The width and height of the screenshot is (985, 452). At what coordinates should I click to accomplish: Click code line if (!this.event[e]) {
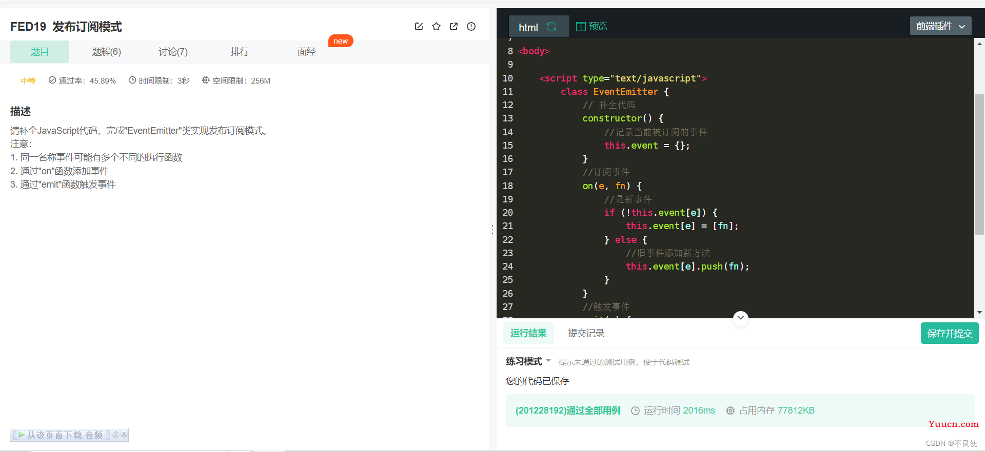point(661,213)
